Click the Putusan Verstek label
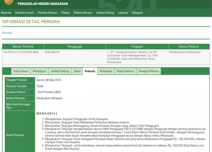Screen dimensions: 212x152 coord(20,86)
